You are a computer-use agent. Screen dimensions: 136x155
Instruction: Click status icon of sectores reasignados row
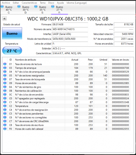coord(5,75)
